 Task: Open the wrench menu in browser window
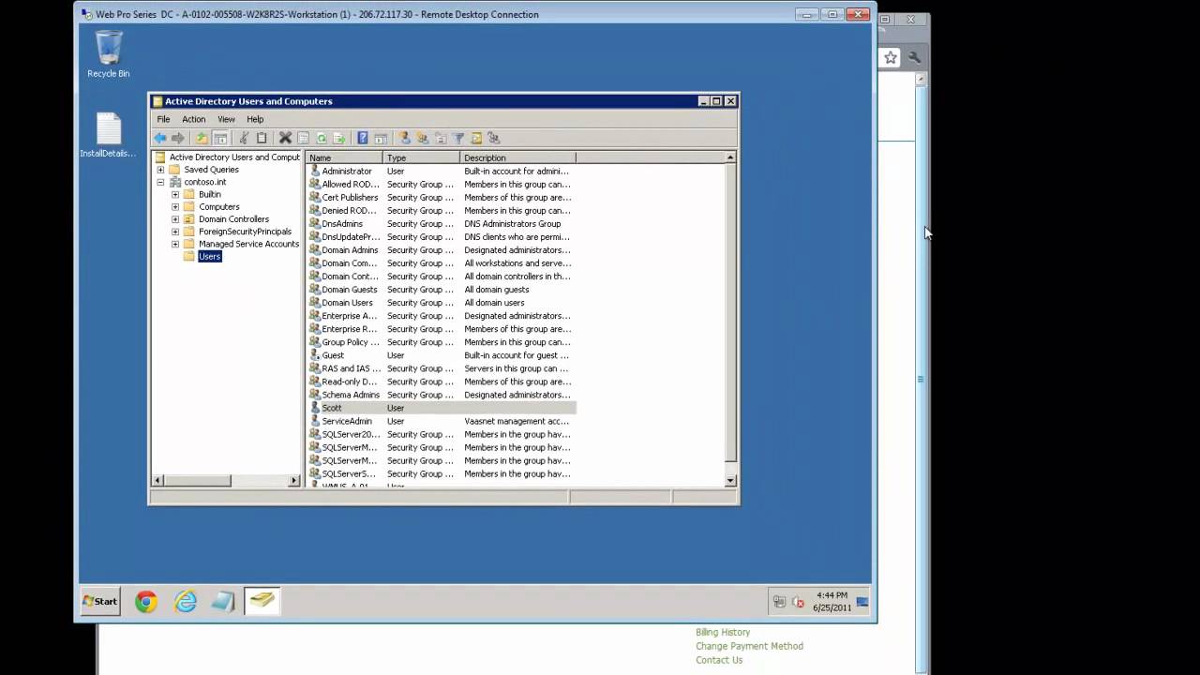click(914, 58)
